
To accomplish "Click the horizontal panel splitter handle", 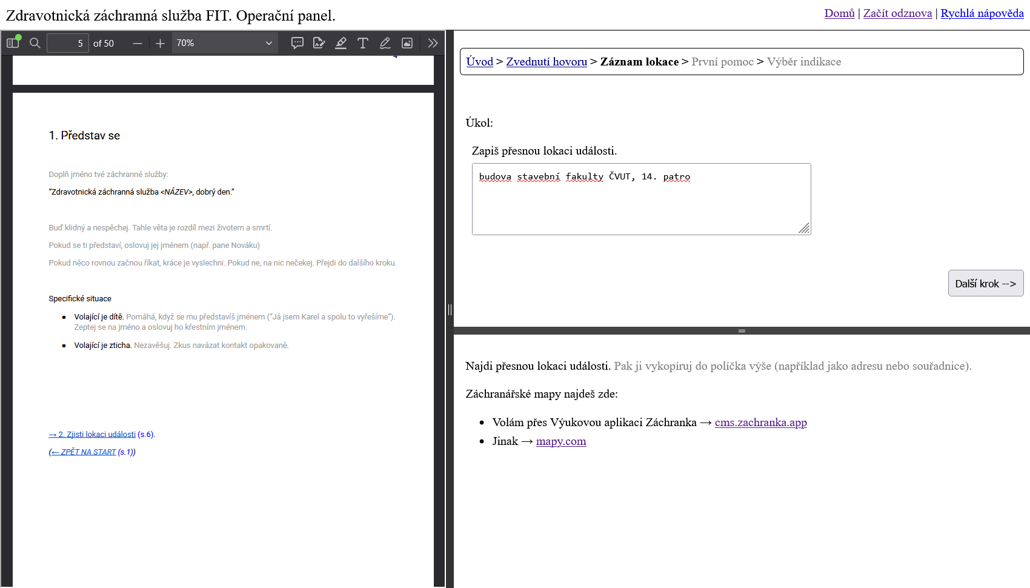I will (742, 331).
